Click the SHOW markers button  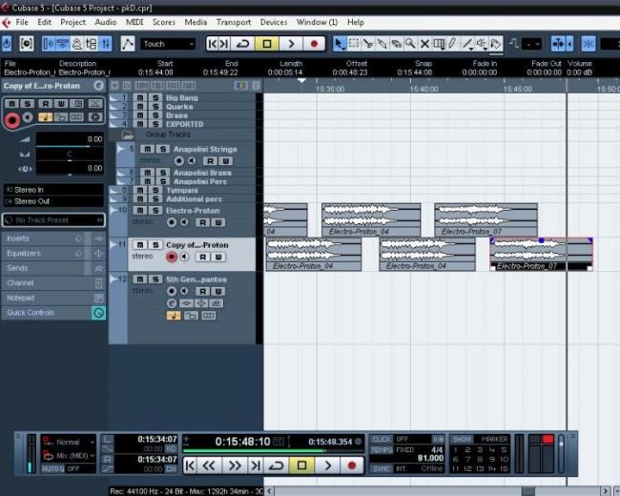[x=462, y=439]
